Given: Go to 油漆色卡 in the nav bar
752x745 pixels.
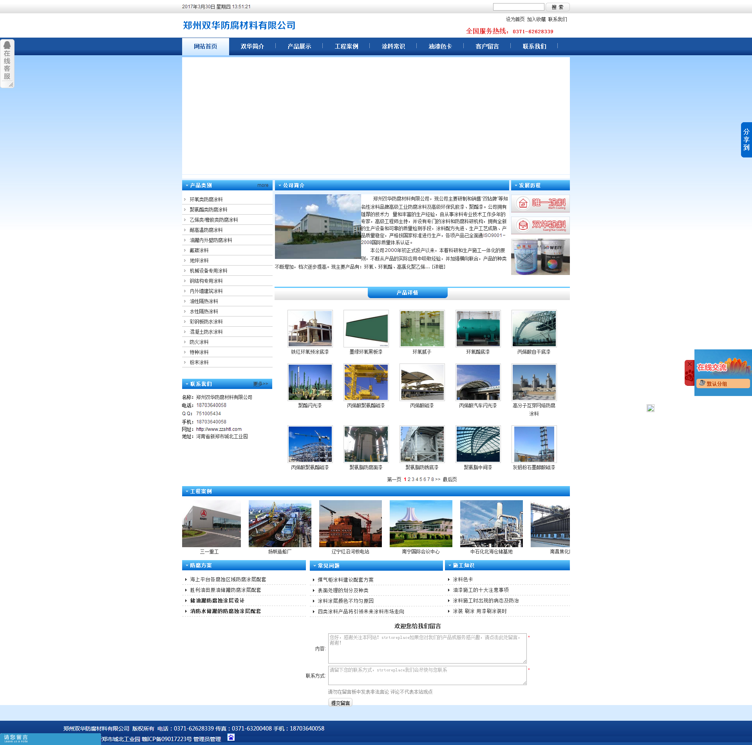Looking at the screenshot, I should (x=440, y=46).
